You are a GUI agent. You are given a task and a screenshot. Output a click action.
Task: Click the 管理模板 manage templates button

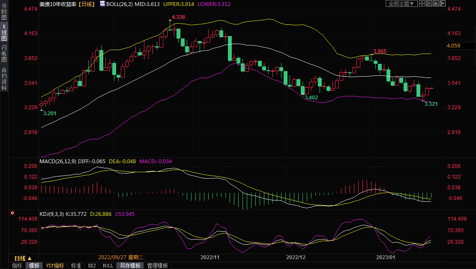point(157,266)
